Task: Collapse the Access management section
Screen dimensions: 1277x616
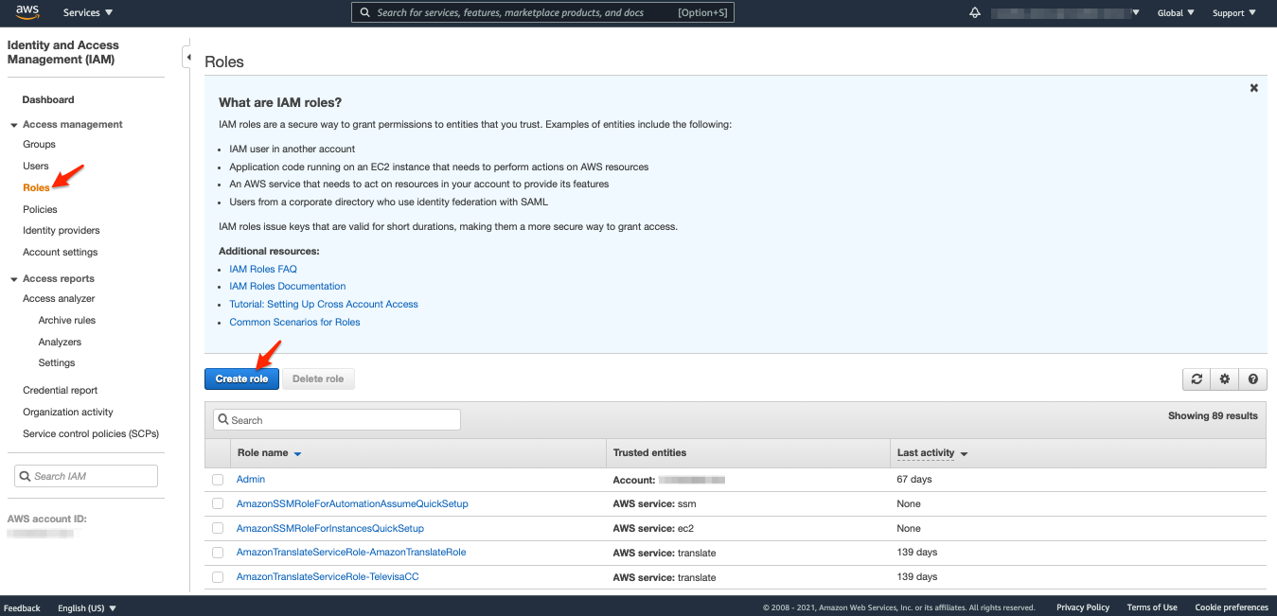Action: (x=14, y=125)
